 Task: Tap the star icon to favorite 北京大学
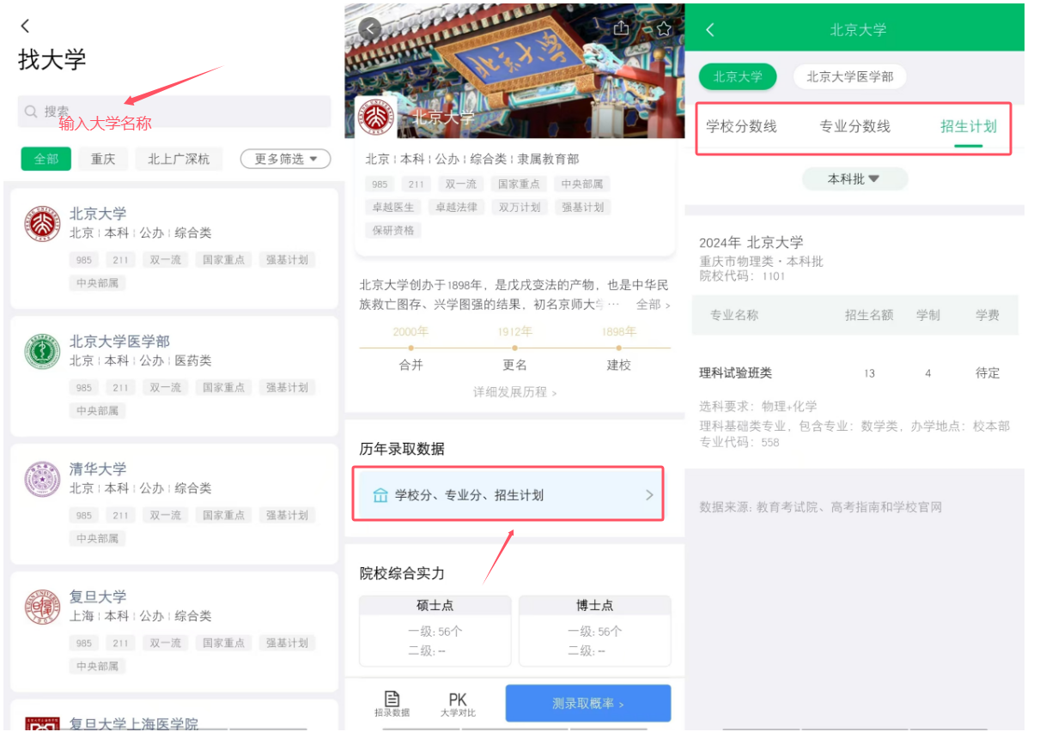coord(662,28)
